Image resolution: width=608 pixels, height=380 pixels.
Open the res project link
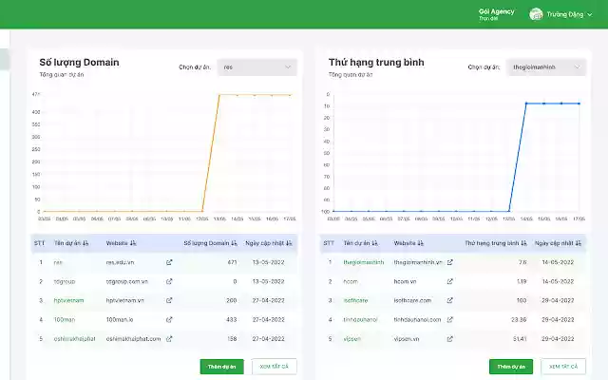coord(58,262)
